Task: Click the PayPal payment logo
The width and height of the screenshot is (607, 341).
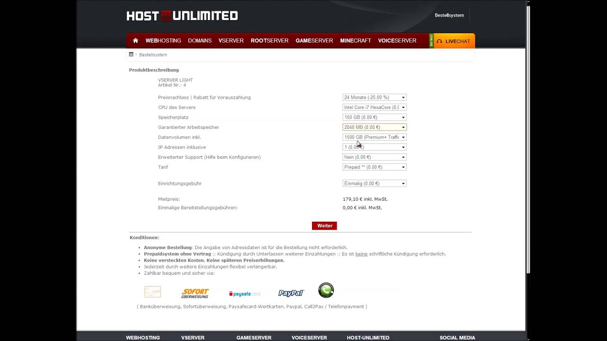Action: pyautogui.click(x=291, y=293)
